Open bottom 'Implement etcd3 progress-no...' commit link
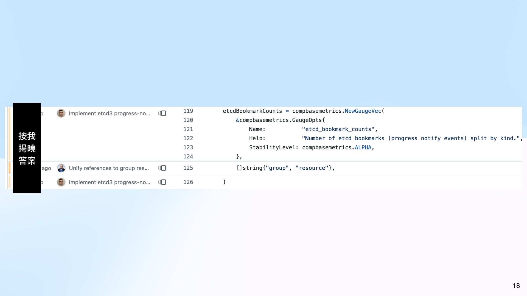This screenshot has height=296, width=527. click(x=109, y=182)
